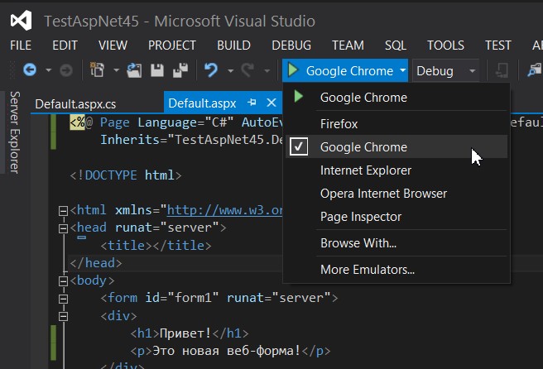Viewport: 543px width, 369px height.
Task: Pin the Default.aspx tab with pin icon
Action: [252, 102]
